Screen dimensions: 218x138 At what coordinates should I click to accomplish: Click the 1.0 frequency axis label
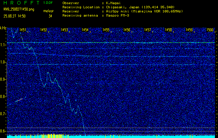[x=3, y=62]
